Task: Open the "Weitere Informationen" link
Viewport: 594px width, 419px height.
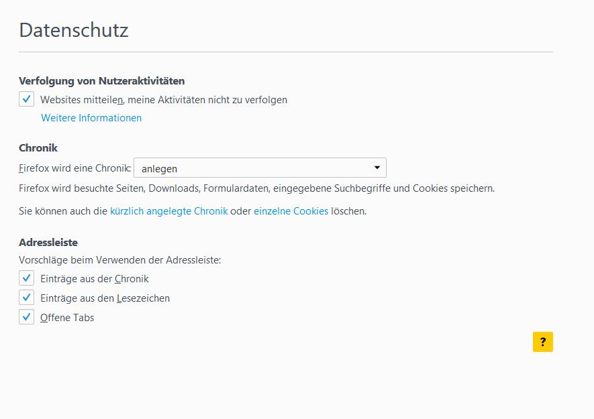Action: 91,118
